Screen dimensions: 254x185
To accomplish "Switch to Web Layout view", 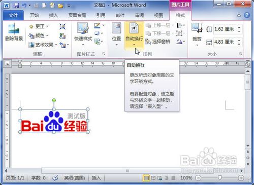I will 160,178.
